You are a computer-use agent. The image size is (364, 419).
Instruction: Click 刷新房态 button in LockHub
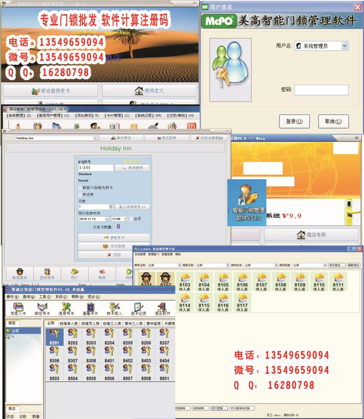(354, 265)
